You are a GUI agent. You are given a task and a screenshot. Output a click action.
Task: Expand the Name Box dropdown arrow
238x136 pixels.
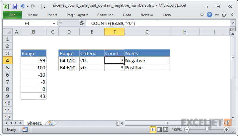pos(54,23)
